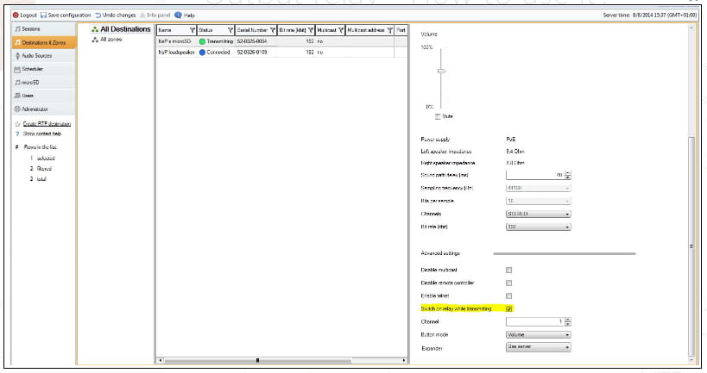
Task: Open the Scheduler section
Action: pyautogui.click(x=44, y=69)
